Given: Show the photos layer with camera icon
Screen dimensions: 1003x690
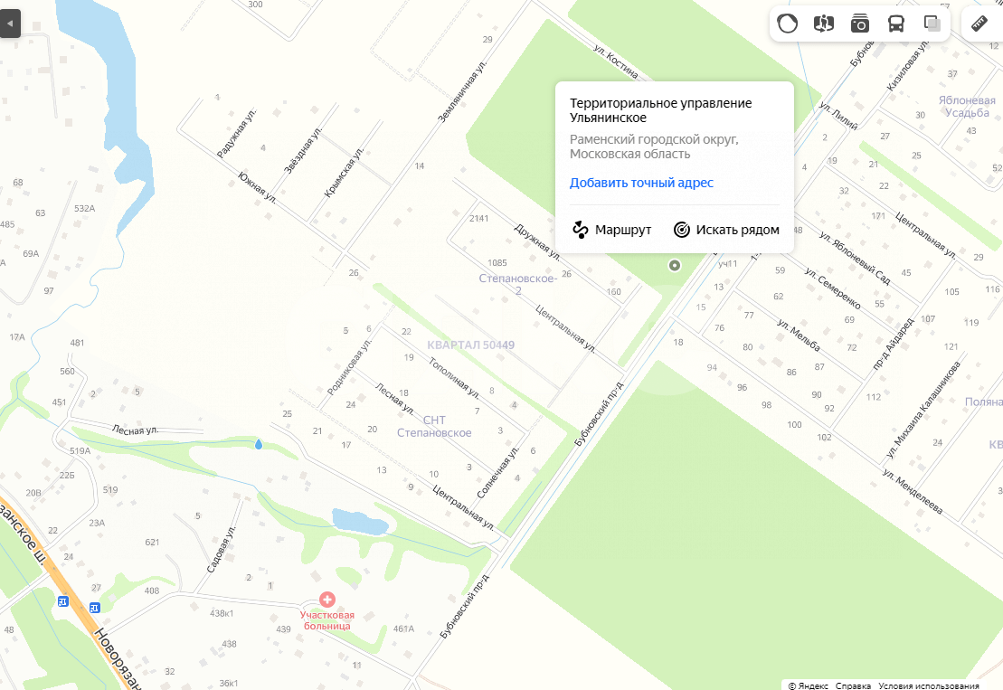Looking at the screenshot, I should tap(860, 24).
